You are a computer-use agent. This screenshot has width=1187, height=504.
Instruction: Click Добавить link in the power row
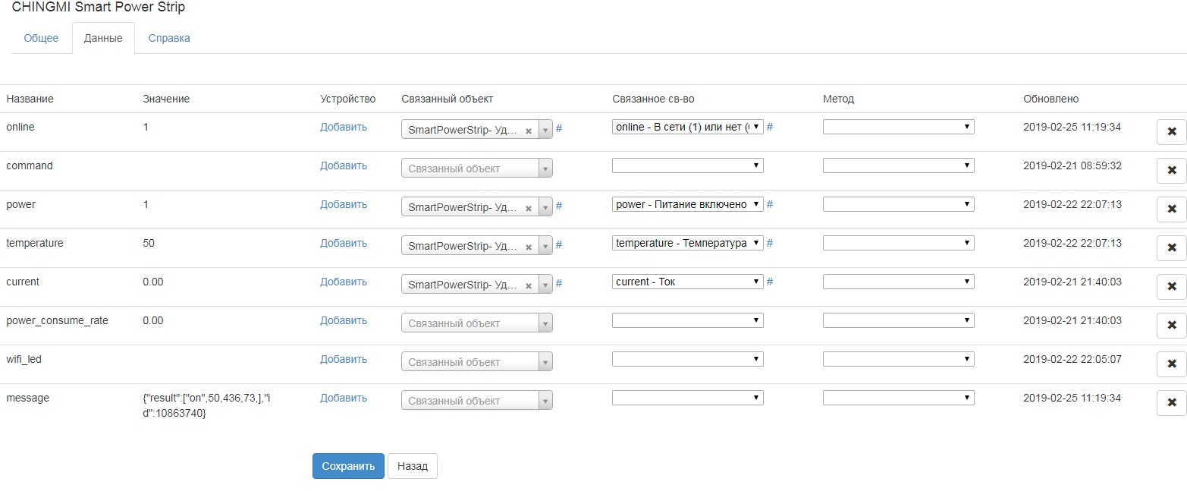point(344,204)
